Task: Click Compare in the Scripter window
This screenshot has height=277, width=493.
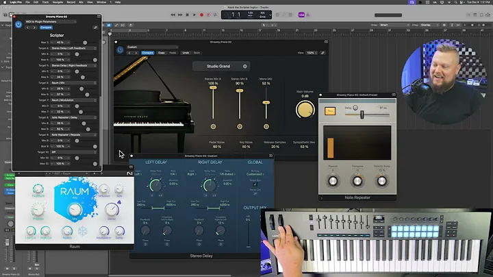Action: [x=46, y=27]
